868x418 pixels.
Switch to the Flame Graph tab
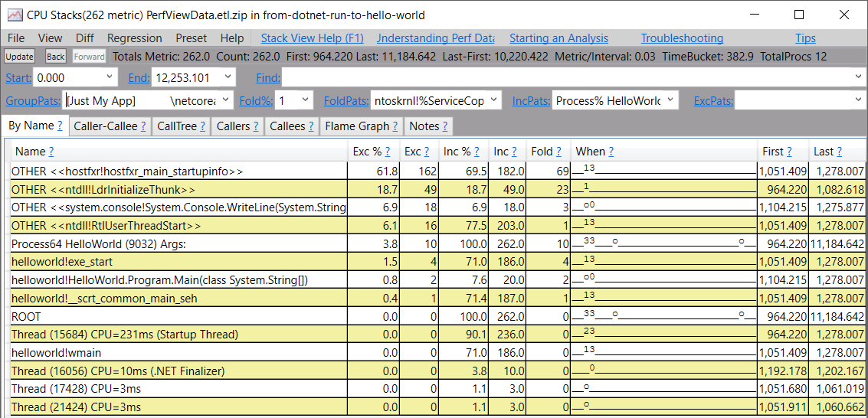362,126
